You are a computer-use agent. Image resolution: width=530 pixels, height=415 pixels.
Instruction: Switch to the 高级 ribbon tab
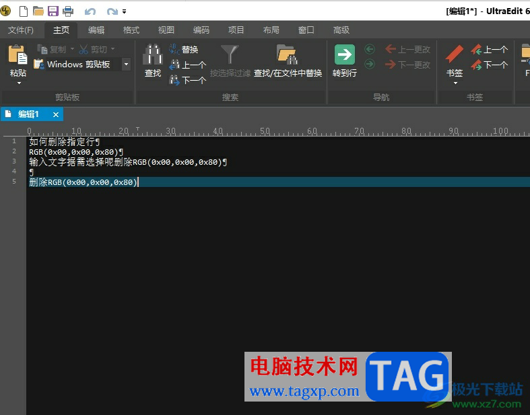(x=341, y=30)
